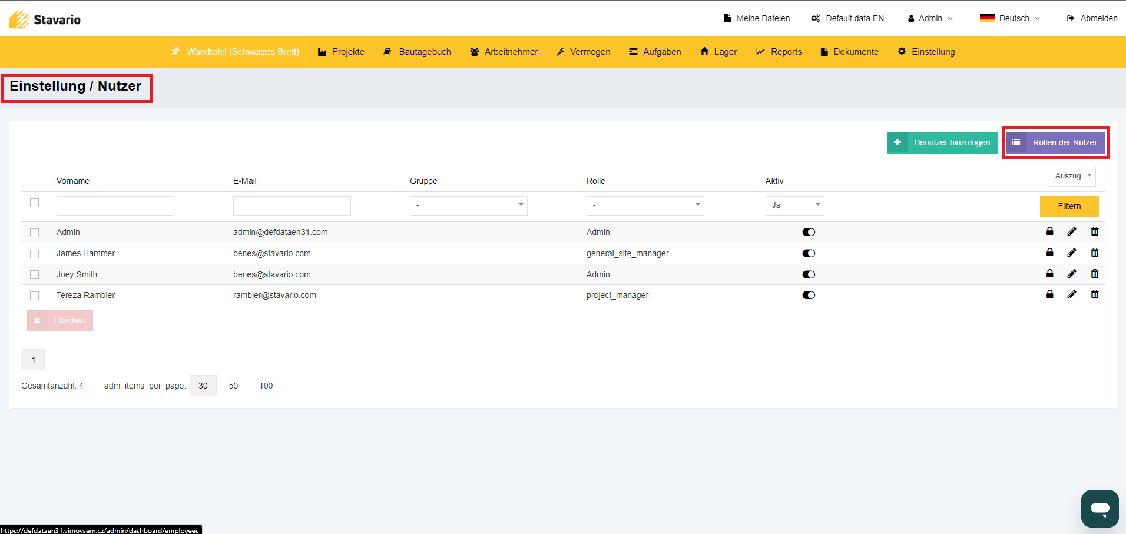
Task: Check the Tereza Rambler row checkbox
Action: (35, 296)
